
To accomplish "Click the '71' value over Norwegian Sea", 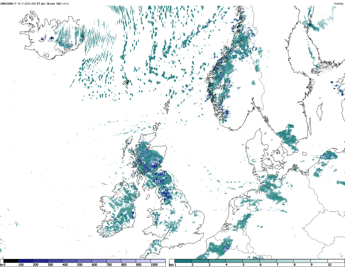I will point(164,54).
